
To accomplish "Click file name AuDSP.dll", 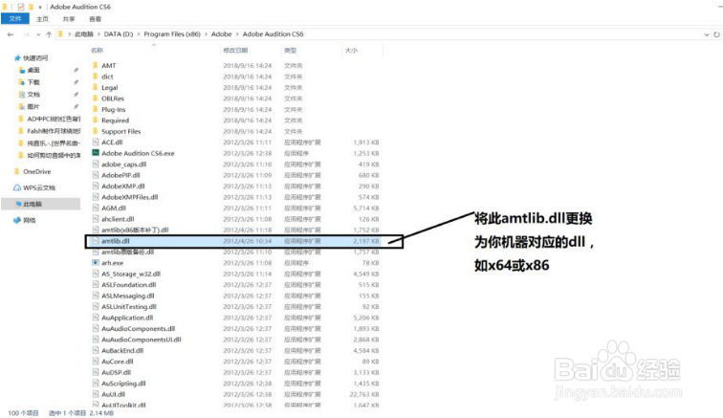I will click(x=117, y=373).
